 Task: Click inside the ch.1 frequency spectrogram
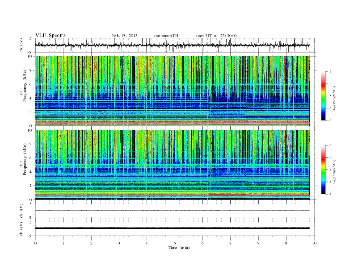click(172, 91)
